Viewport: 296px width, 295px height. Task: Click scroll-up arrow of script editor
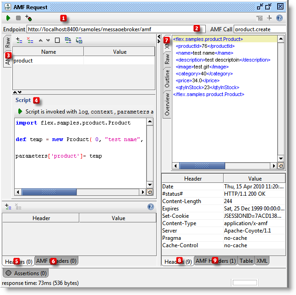pyautogui.click(x=150, y=122)
